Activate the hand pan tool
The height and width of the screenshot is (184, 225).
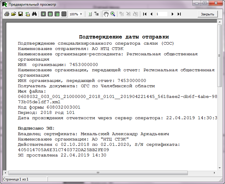(x=106, y=14)
